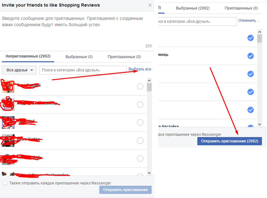This screenshot has width=267, height=198.
Task: Uncheck the second blue checkmark in right panel
Action: [251, 56]
